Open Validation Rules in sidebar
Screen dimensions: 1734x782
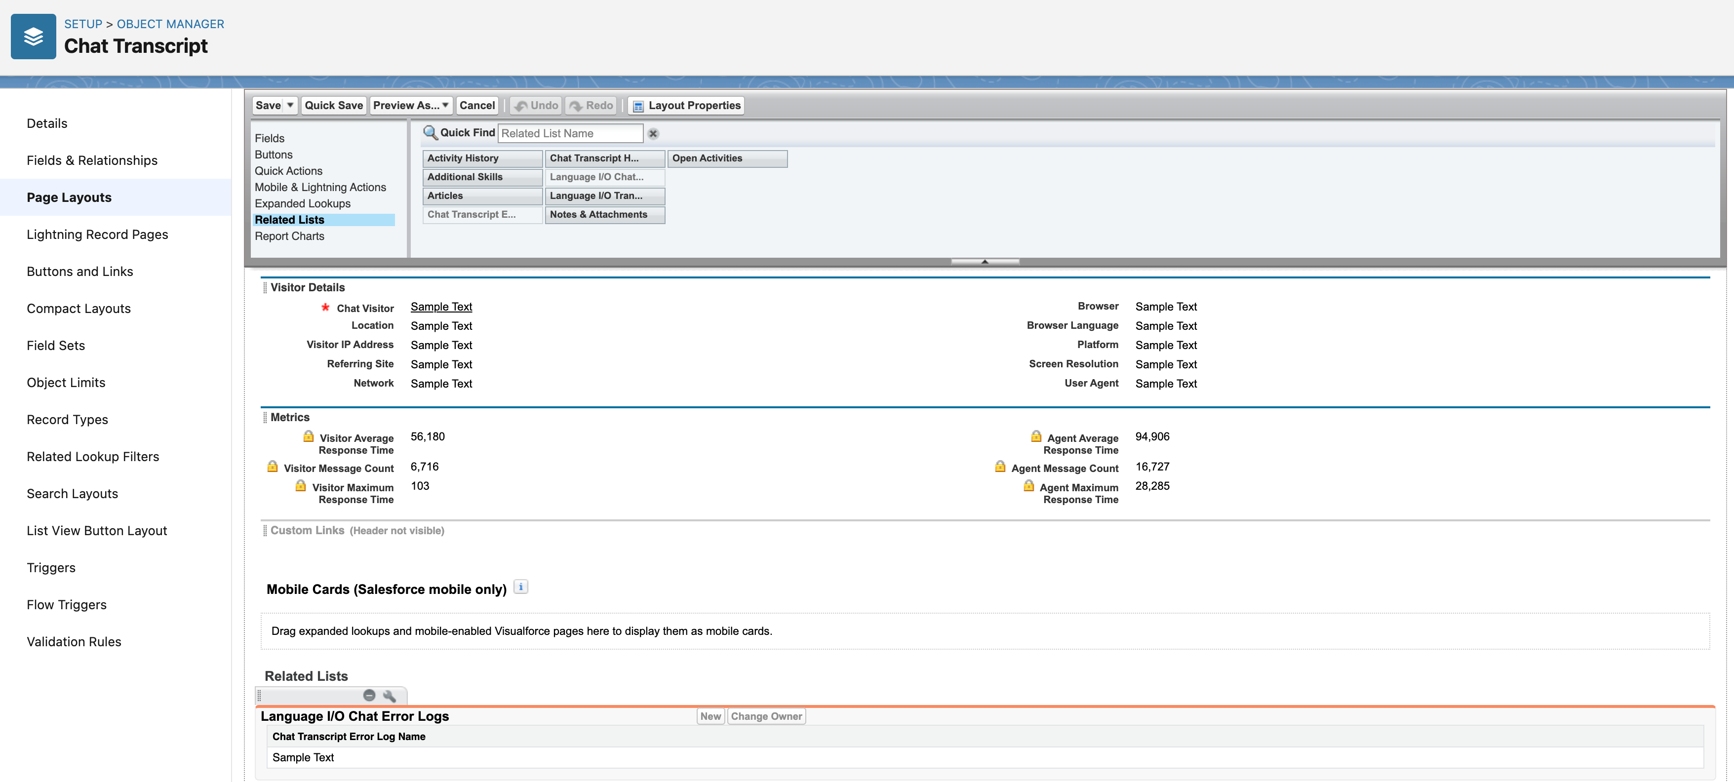[74, 641]
